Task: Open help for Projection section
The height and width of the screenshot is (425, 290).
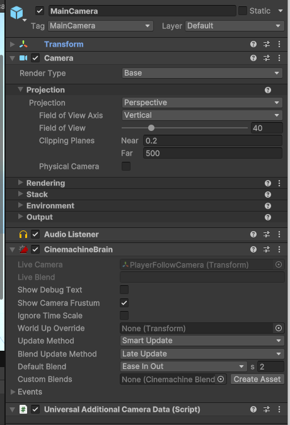Action: pos(268,90)
